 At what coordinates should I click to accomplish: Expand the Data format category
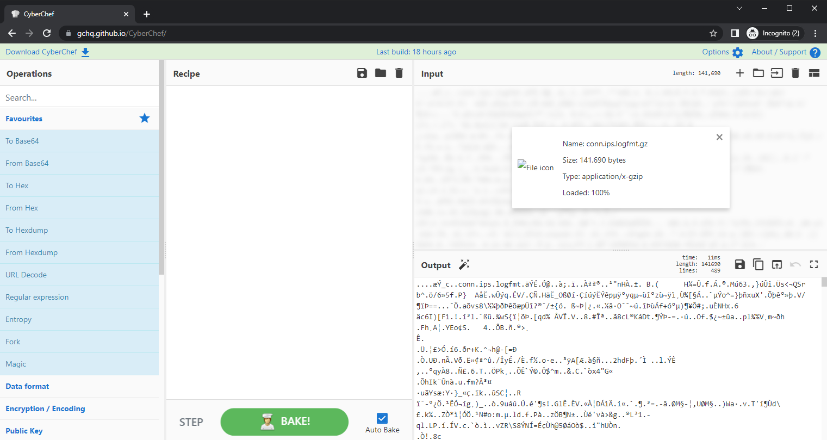[x=27, y=386]
